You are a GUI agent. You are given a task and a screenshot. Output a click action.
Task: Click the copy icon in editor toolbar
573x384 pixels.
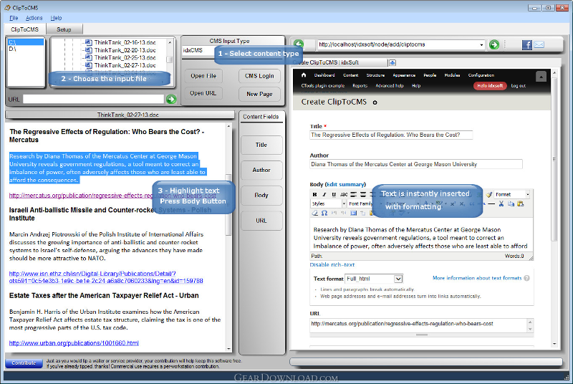(511, 203)
